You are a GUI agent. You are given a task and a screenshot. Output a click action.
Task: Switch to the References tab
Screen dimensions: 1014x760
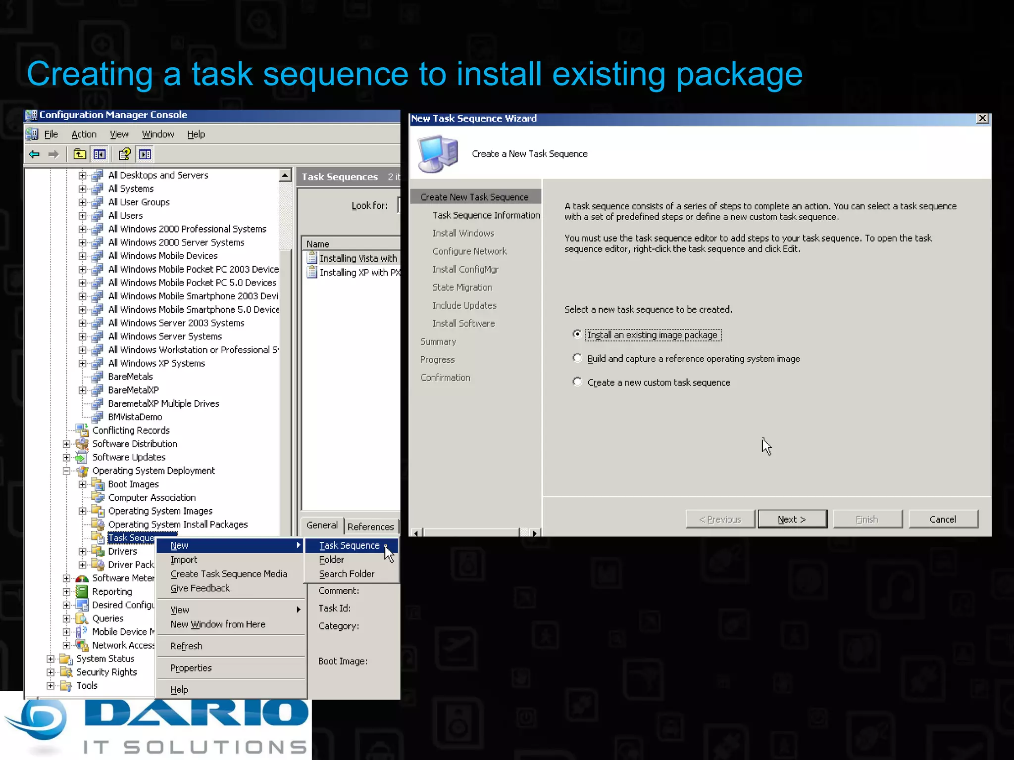point(371,527)
